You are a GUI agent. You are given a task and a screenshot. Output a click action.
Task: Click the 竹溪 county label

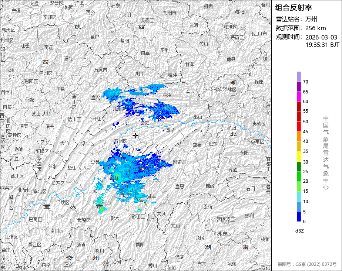coord(190,64)
